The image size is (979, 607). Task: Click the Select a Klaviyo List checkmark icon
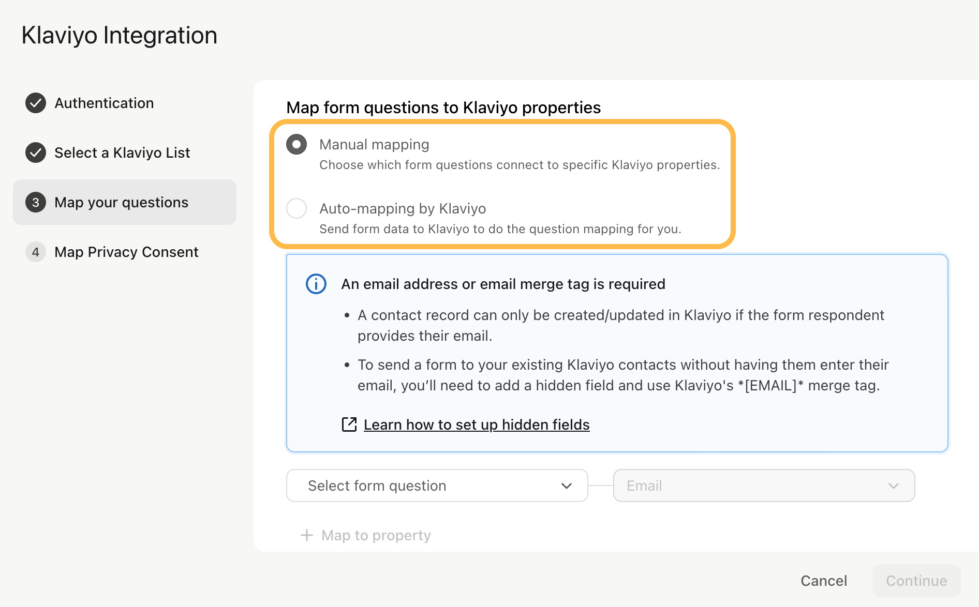click(x=36, y=153)
